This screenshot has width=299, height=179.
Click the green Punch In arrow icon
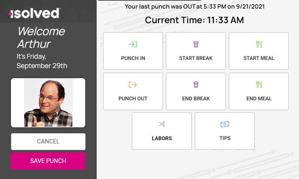pos(133,44)
